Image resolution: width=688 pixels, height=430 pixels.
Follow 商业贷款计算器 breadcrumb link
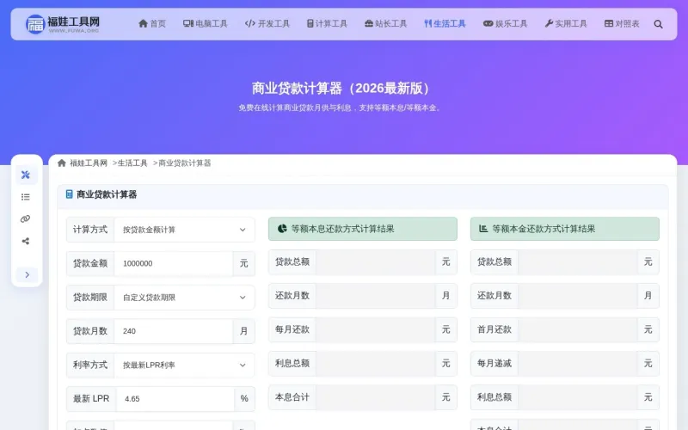(184, 163)
